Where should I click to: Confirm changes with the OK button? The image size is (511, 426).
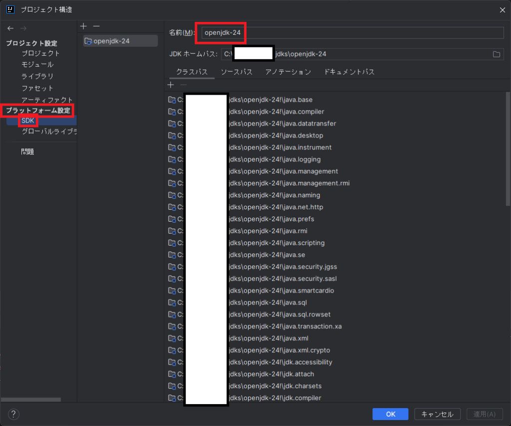coord(390,414)
